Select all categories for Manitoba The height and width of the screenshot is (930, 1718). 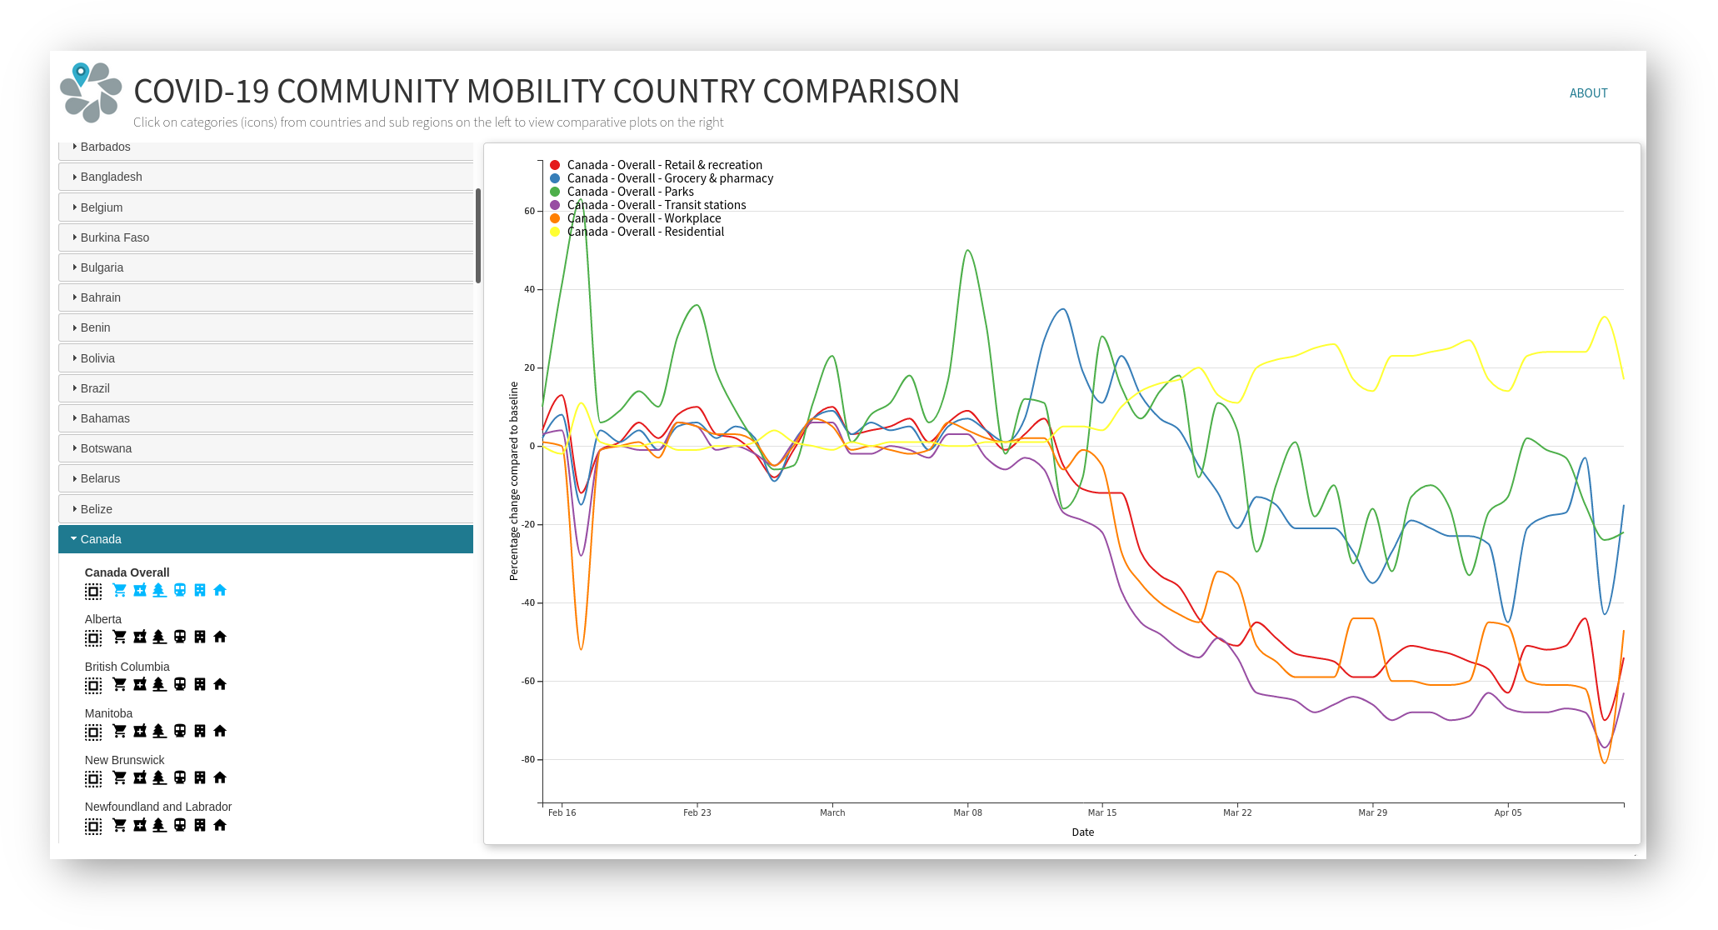[x=93, y=732]
